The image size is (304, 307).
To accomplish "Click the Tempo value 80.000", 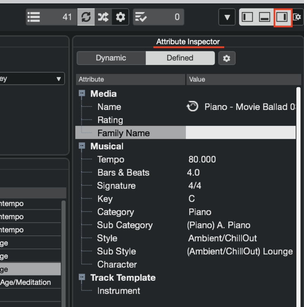I will point(202,159).
